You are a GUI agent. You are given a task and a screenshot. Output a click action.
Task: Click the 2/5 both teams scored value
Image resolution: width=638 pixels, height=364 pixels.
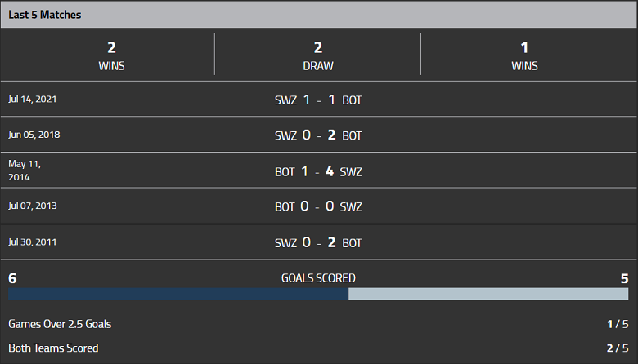(617, 348)
